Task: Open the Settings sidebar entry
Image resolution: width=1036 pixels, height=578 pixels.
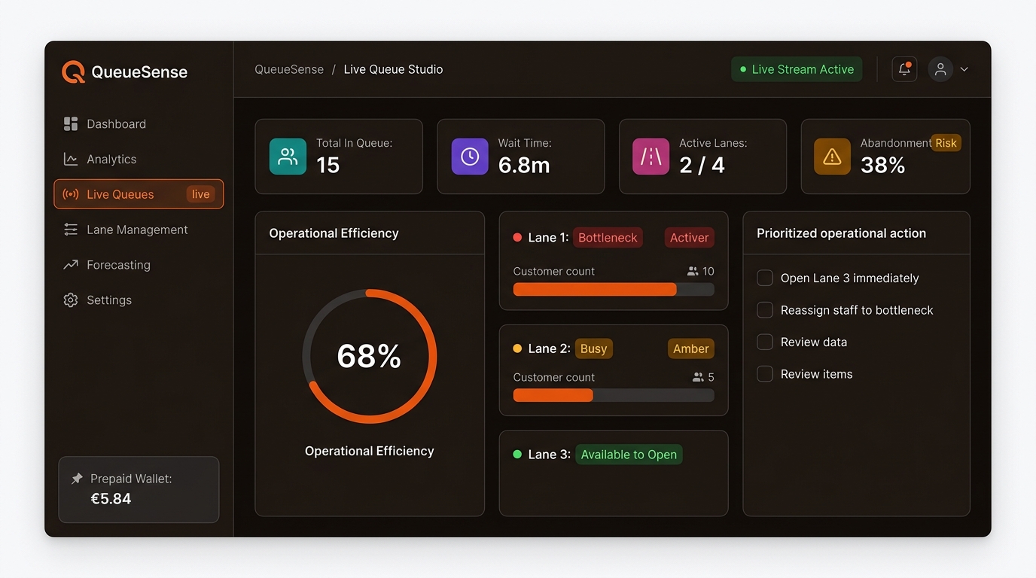Action: 139,300
